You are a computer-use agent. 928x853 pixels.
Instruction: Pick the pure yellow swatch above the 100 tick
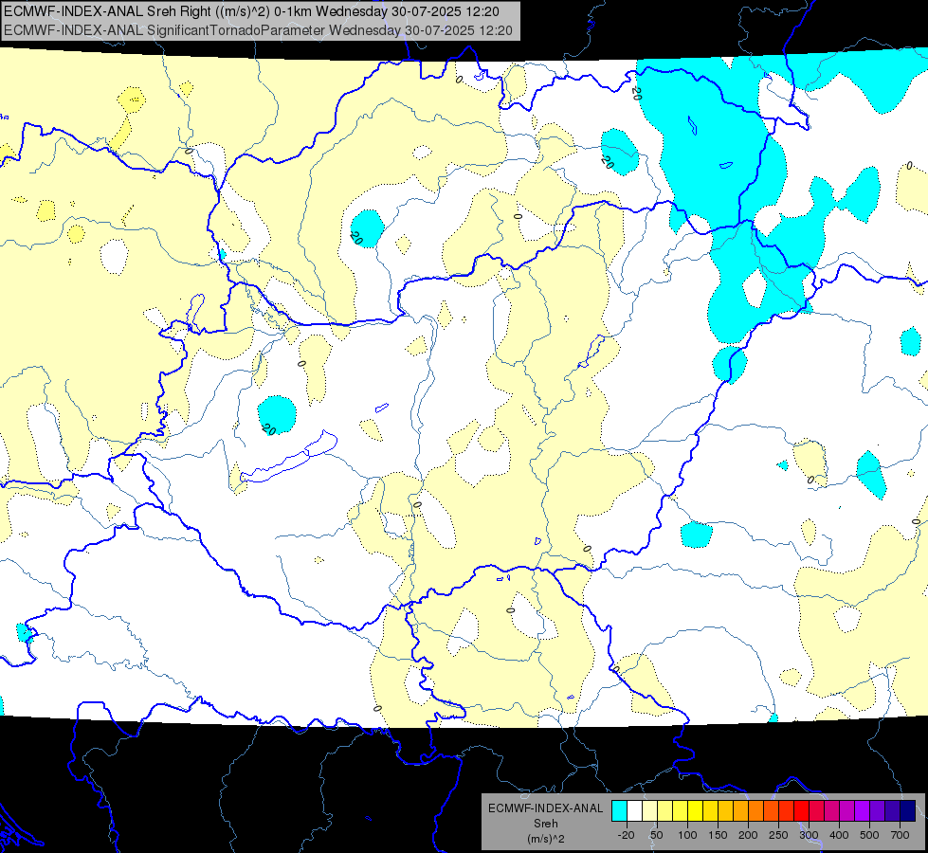[x=696, y=810]
